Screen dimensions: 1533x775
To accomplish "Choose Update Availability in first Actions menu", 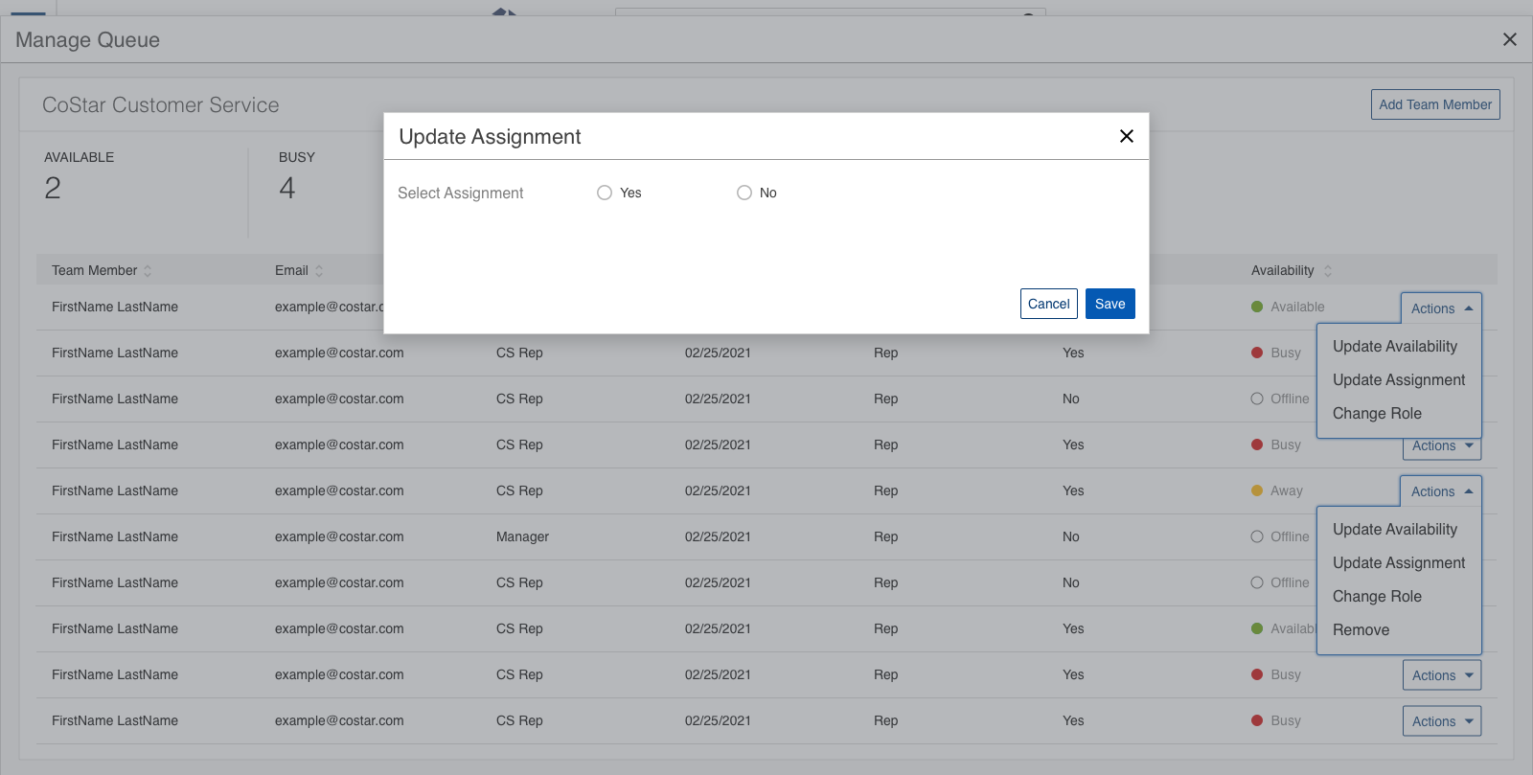I will point(1394,346).
